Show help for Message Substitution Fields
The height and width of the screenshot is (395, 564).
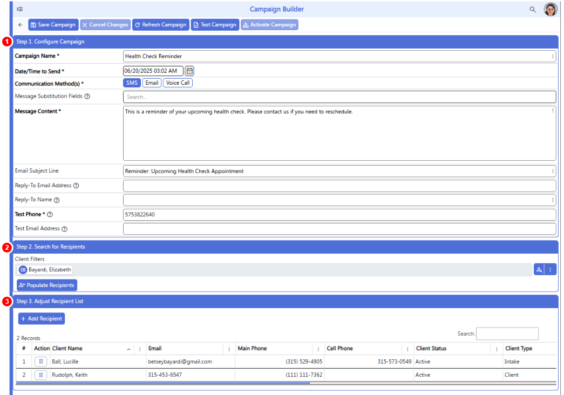tap(87, 97)
